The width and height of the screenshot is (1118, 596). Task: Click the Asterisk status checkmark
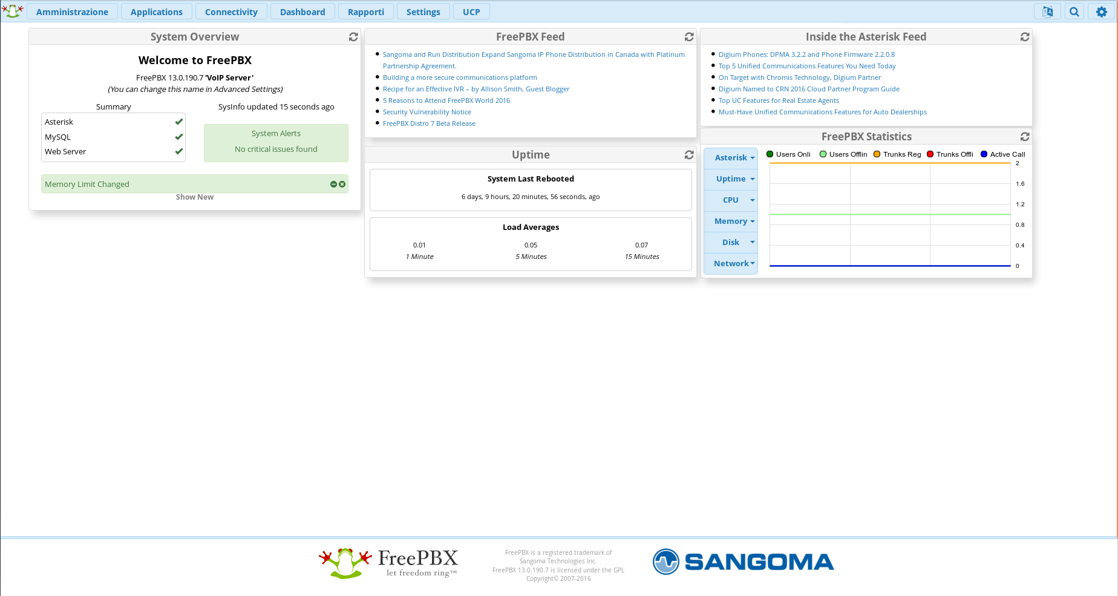tap(179, 122)
